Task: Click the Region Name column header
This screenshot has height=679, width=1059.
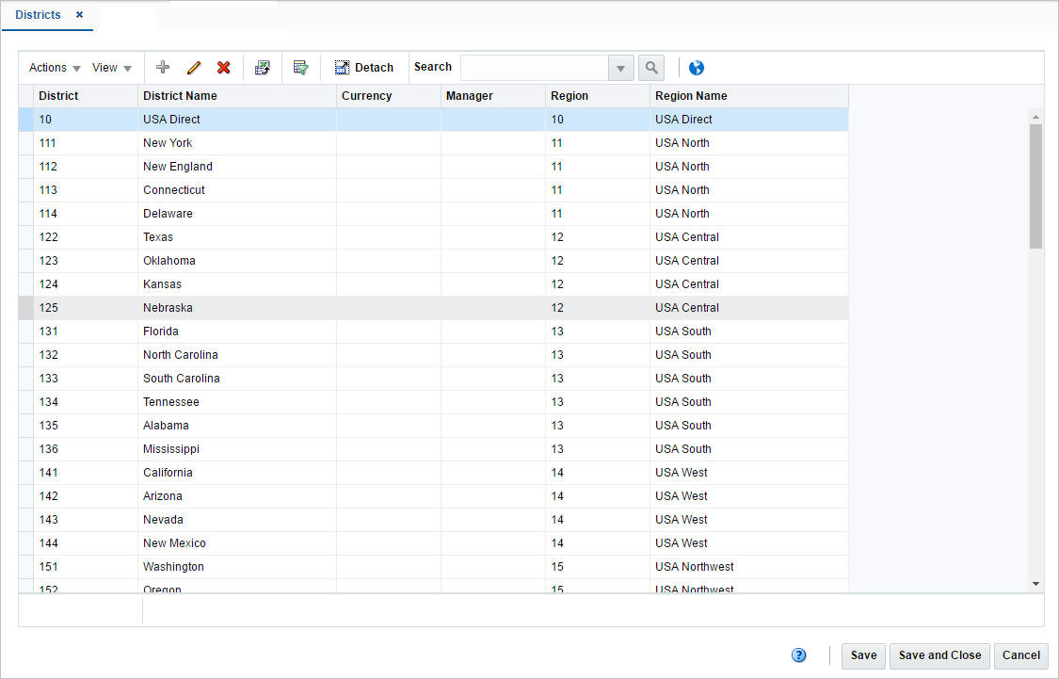Action: coord(749,96)
